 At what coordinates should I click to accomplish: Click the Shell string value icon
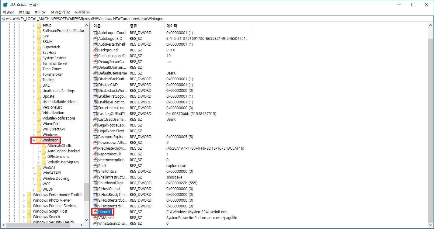pos(95,165)
